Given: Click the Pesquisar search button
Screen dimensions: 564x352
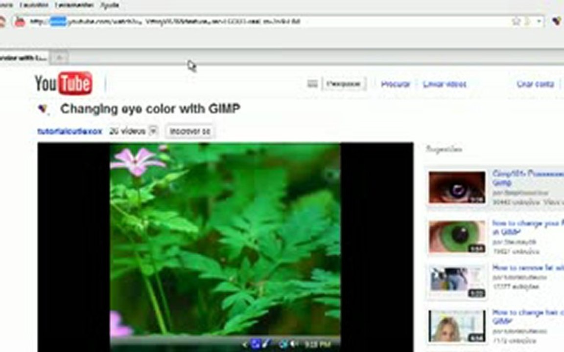Looking at the screenshot, I should 344,84.
